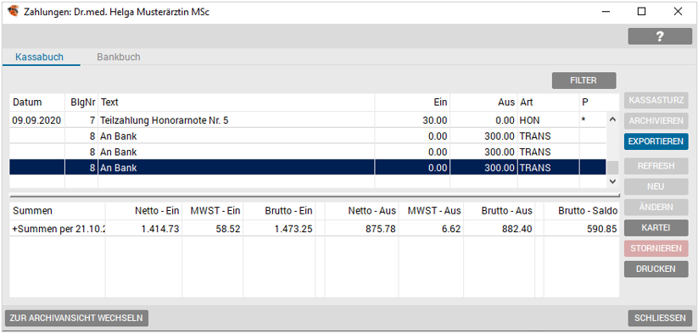Select the Kassabuch tab

(x=39, y=57)
